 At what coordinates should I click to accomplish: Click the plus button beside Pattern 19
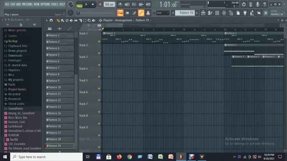click(x=197, y=13)
